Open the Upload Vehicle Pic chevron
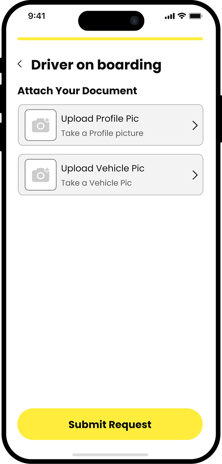 [195, 175]
